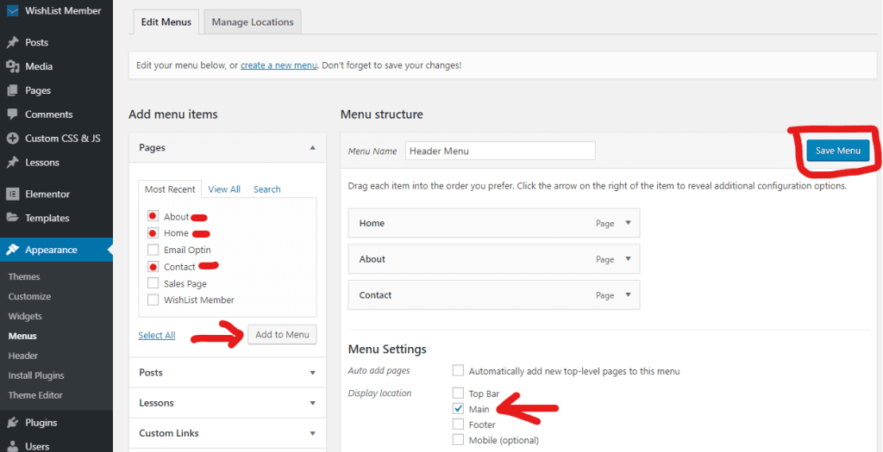Enable automatically add new top-level pages
The width and height of the screenshot is (883, 452).
coord(459,371)
